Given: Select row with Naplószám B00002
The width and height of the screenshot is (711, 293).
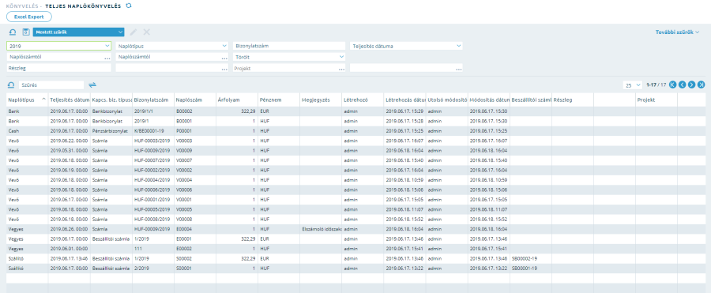Looking at the screenshot, I should pos(355,111).
